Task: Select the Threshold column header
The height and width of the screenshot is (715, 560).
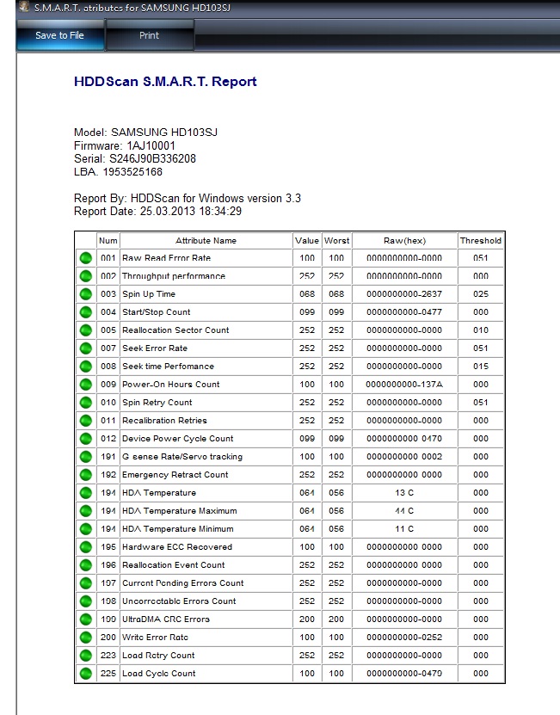Action: (x=480, y=241)
